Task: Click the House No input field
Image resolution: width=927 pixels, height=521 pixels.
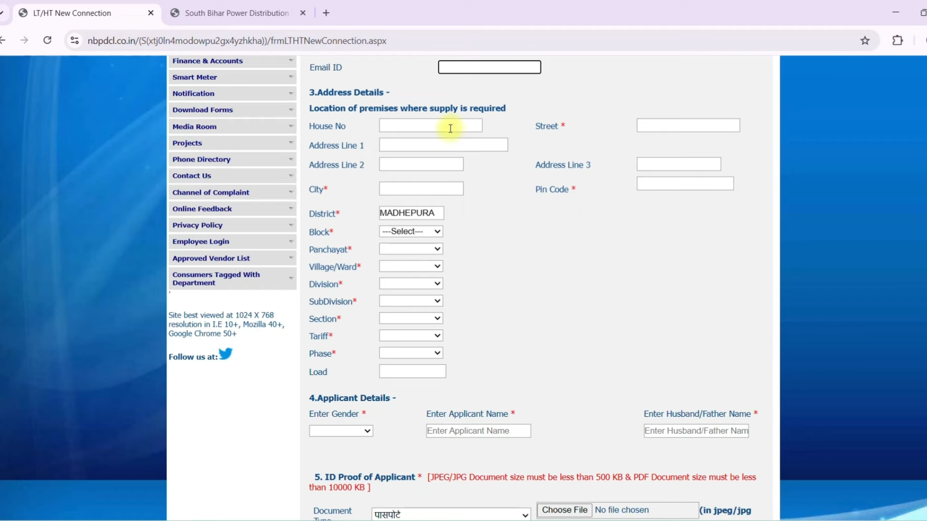Action: (430, 125)
